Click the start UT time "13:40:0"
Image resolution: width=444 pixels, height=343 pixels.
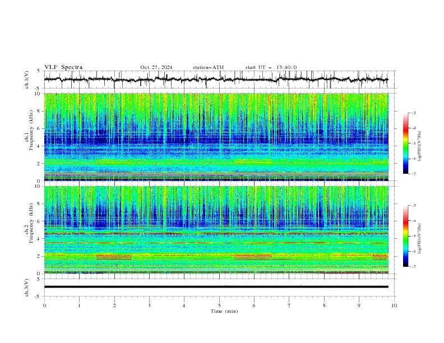(x=286, y=67)
